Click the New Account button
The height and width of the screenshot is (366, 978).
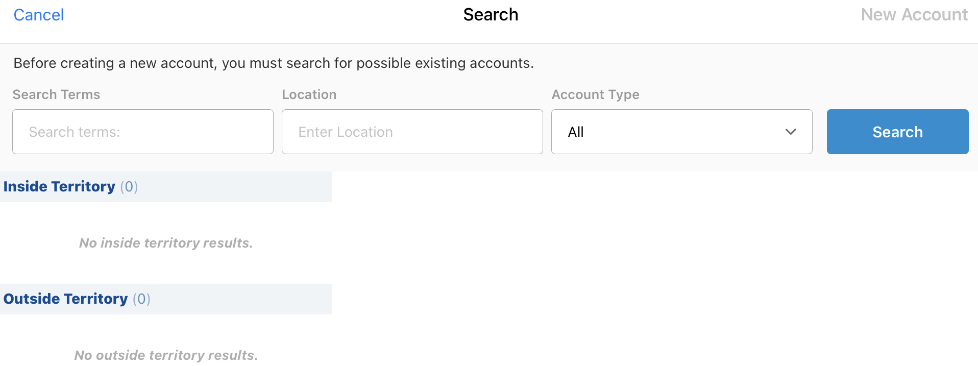pyautogui.click(x=914, y=15)
